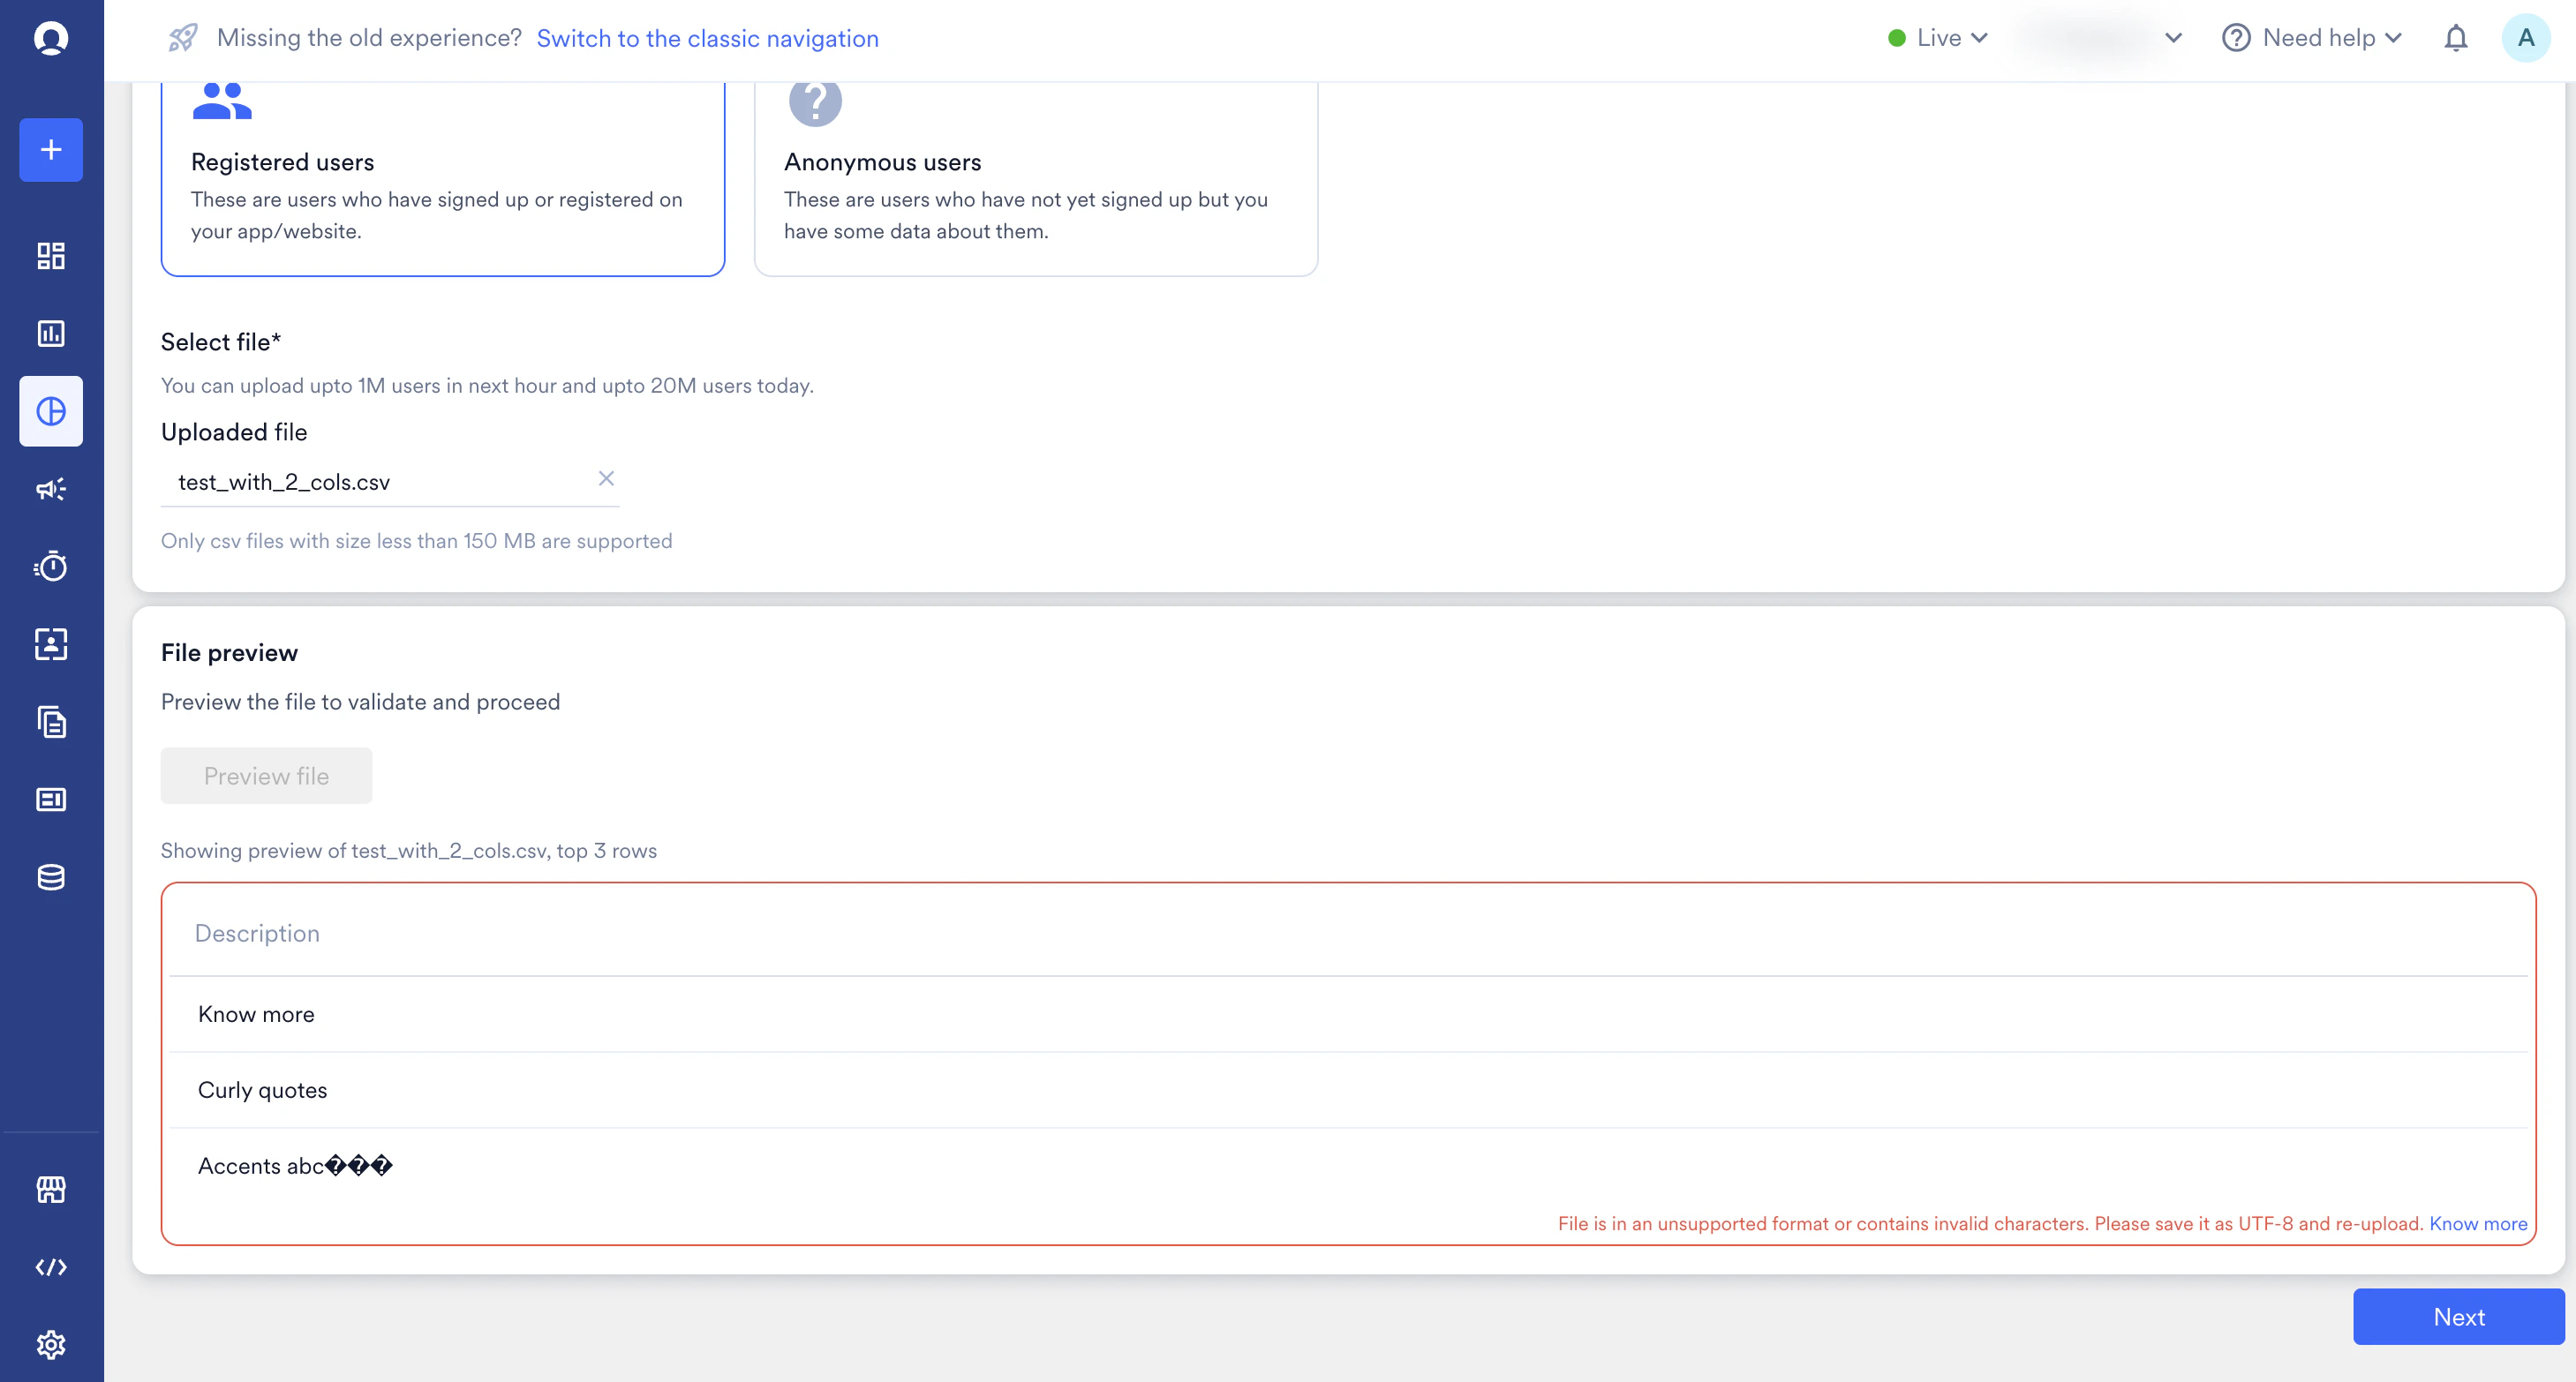2576x1382 pixels.
Task: Open the storefront marketplace icon in sidebar
Action: 51,1189
